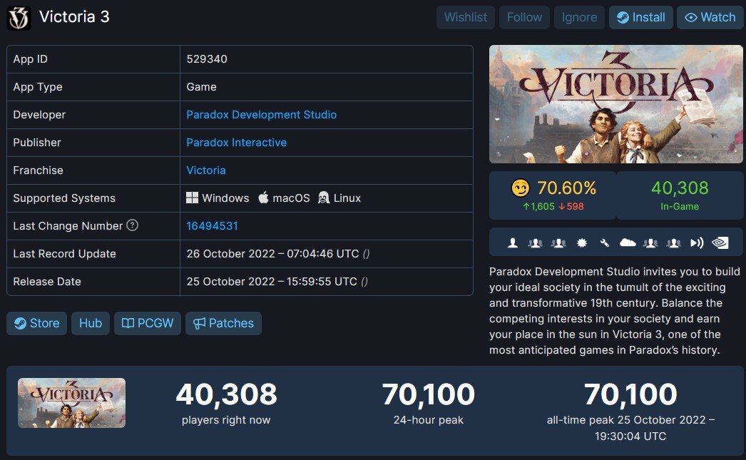The width and height of the screenshot is (746, 460).
Task: Click the single-player category icon
Action: click(513, 242)
